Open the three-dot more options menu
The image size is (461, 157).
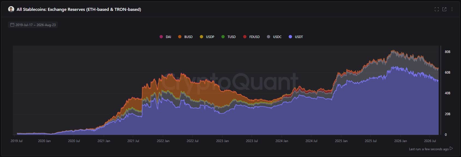click(452, 9)
